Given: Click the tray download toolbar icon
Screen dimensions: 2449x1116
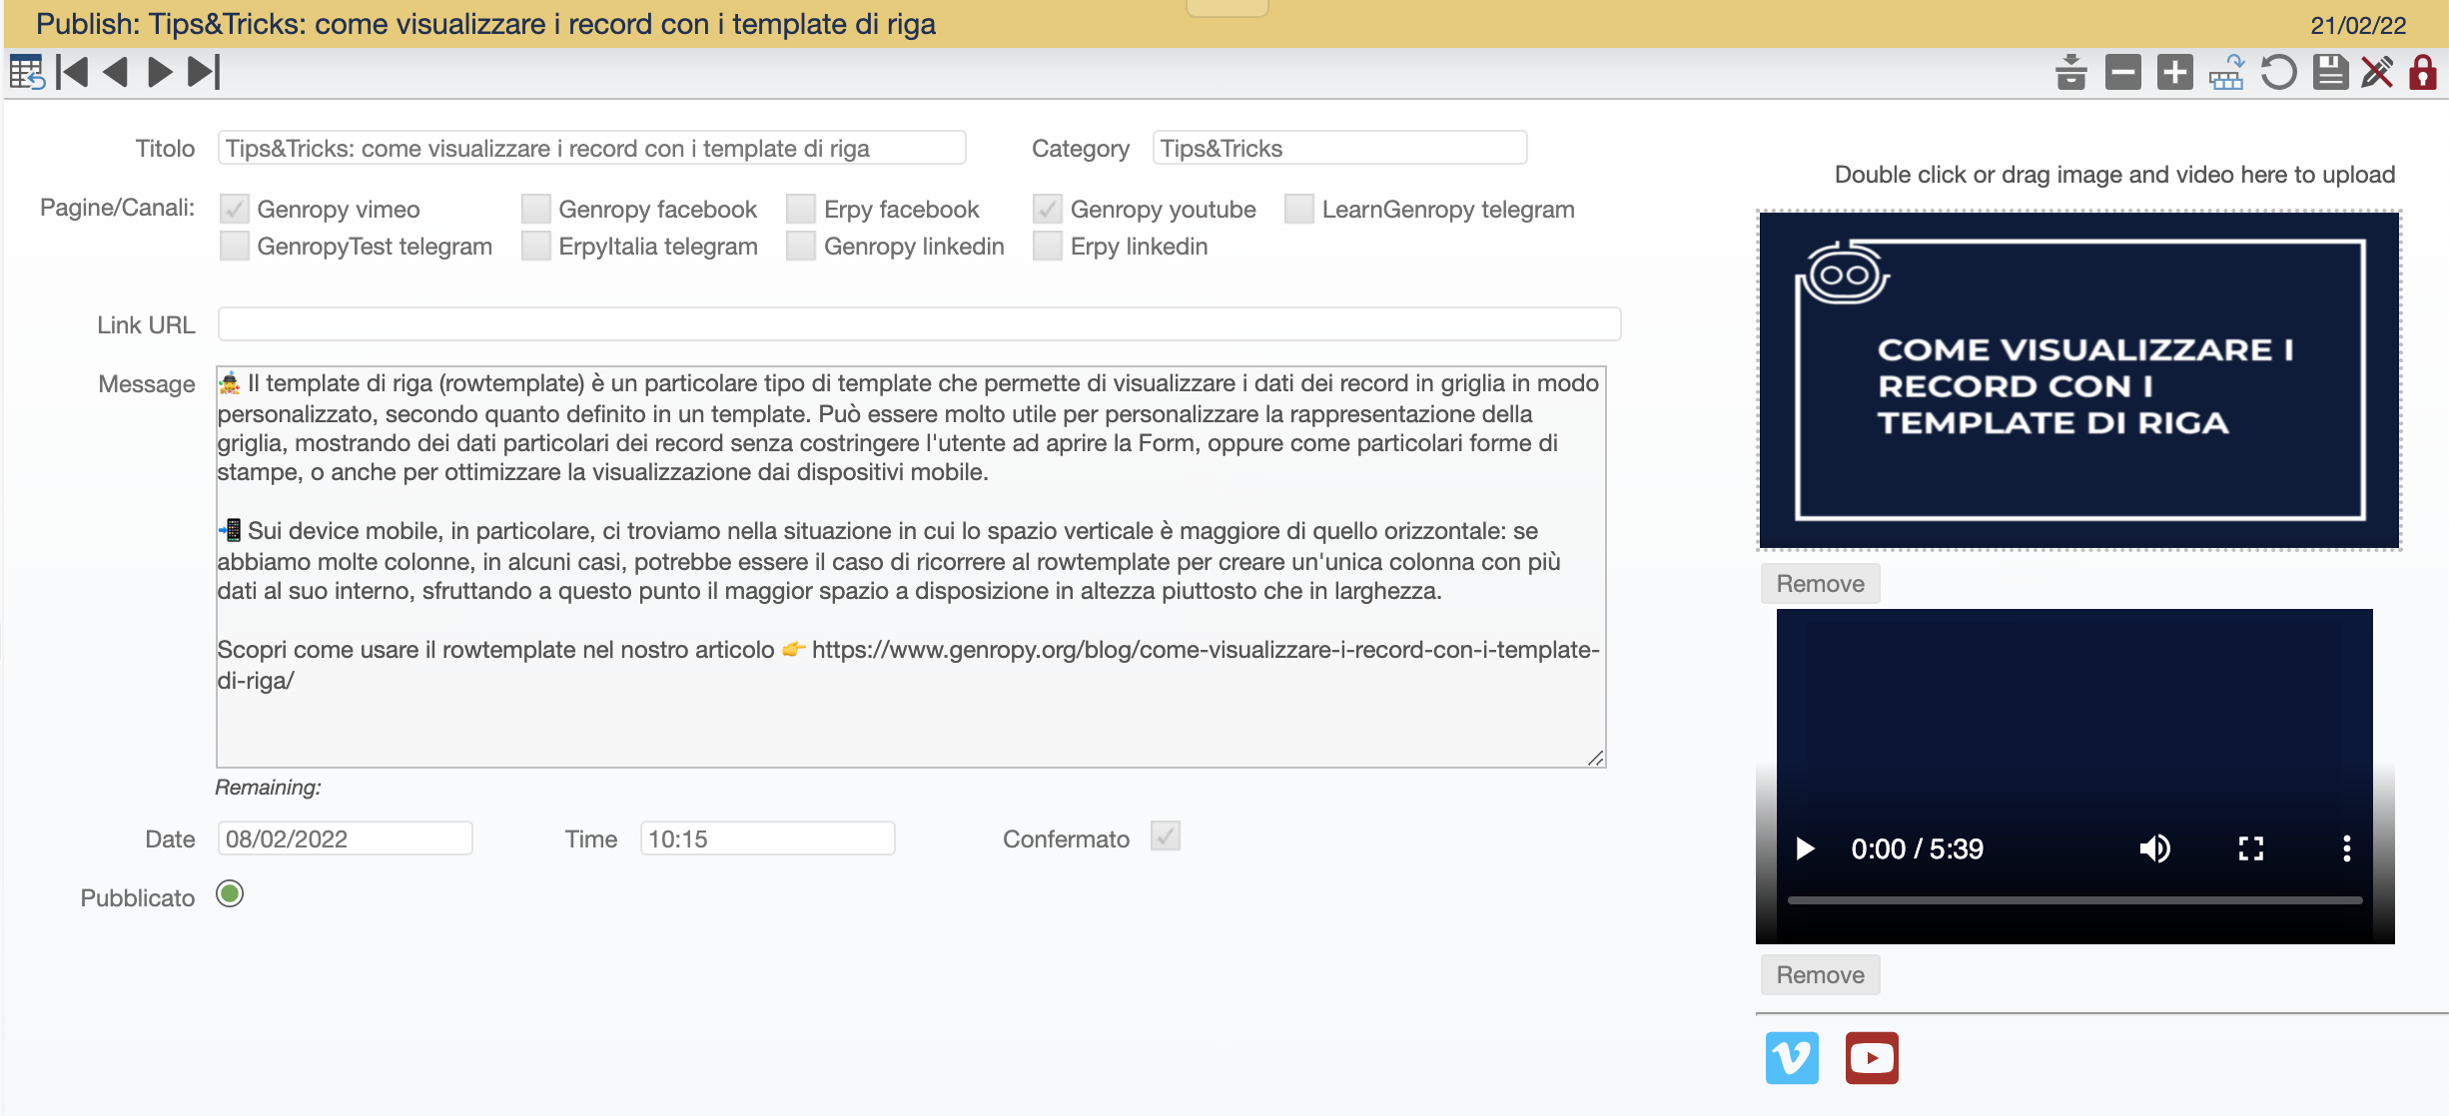Looking at the screenshot, I should point(2071,72).
